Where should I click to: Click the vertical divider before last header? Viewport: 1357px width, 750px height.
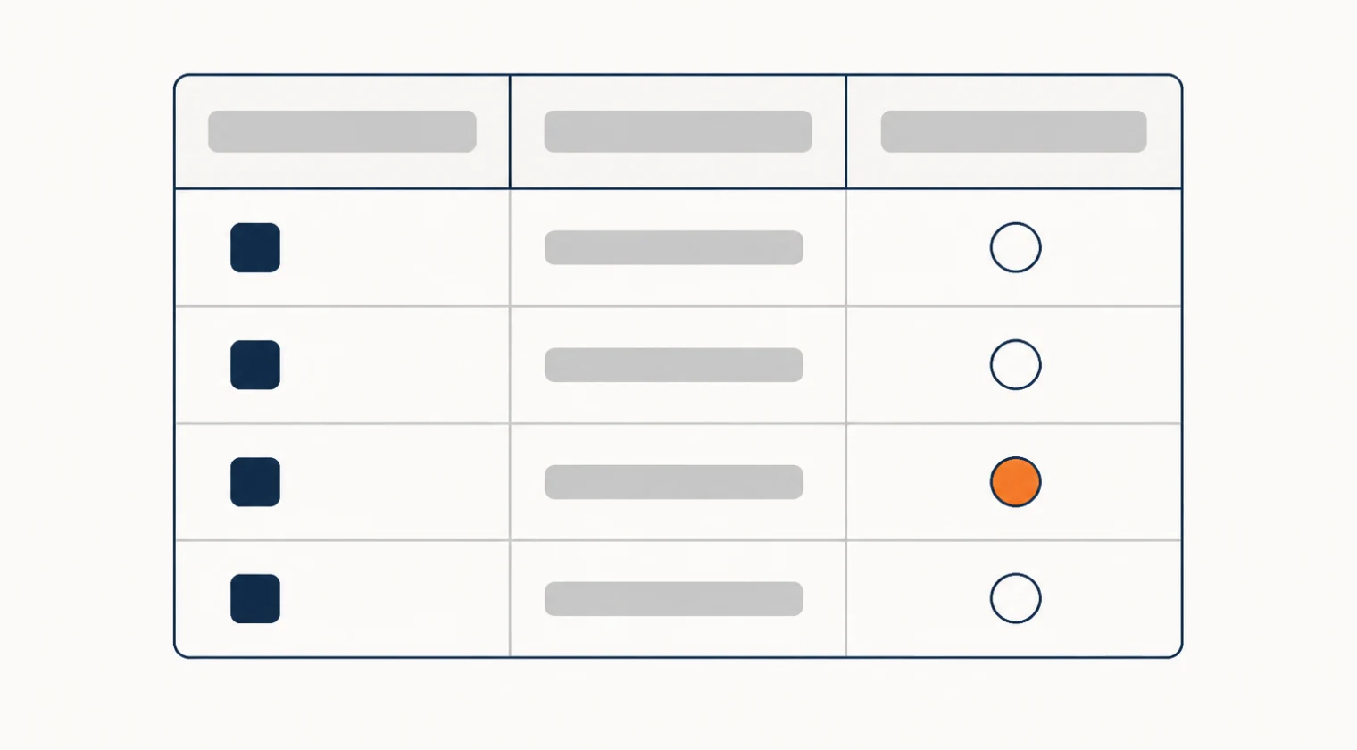pos(845,131)
